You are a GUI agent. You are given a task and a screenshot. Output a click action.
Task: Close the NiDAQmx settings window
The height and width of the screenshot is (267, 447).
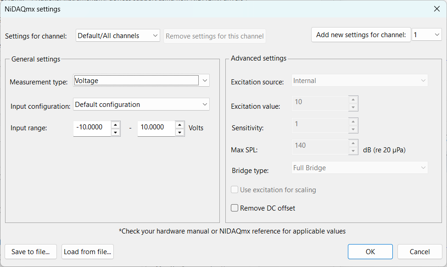coord(436,9)
